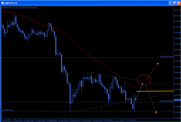The height and width of the screenshot is (122, 181).
Task: Click the 140.380 price scale label
Action: click(x=178, y=107)
